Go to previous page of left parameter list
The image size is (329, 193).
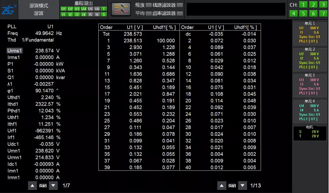coord(32,185)
